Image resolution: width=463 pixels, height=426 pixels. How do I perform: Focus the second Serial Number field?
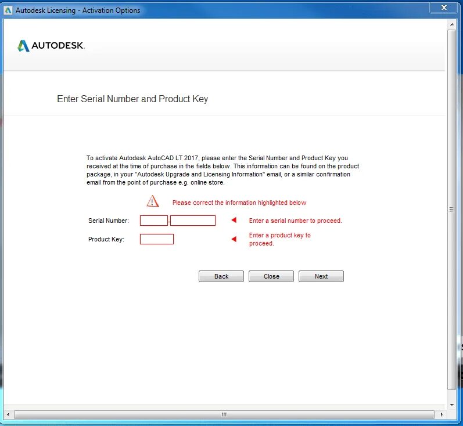click(x=193, y=221)
